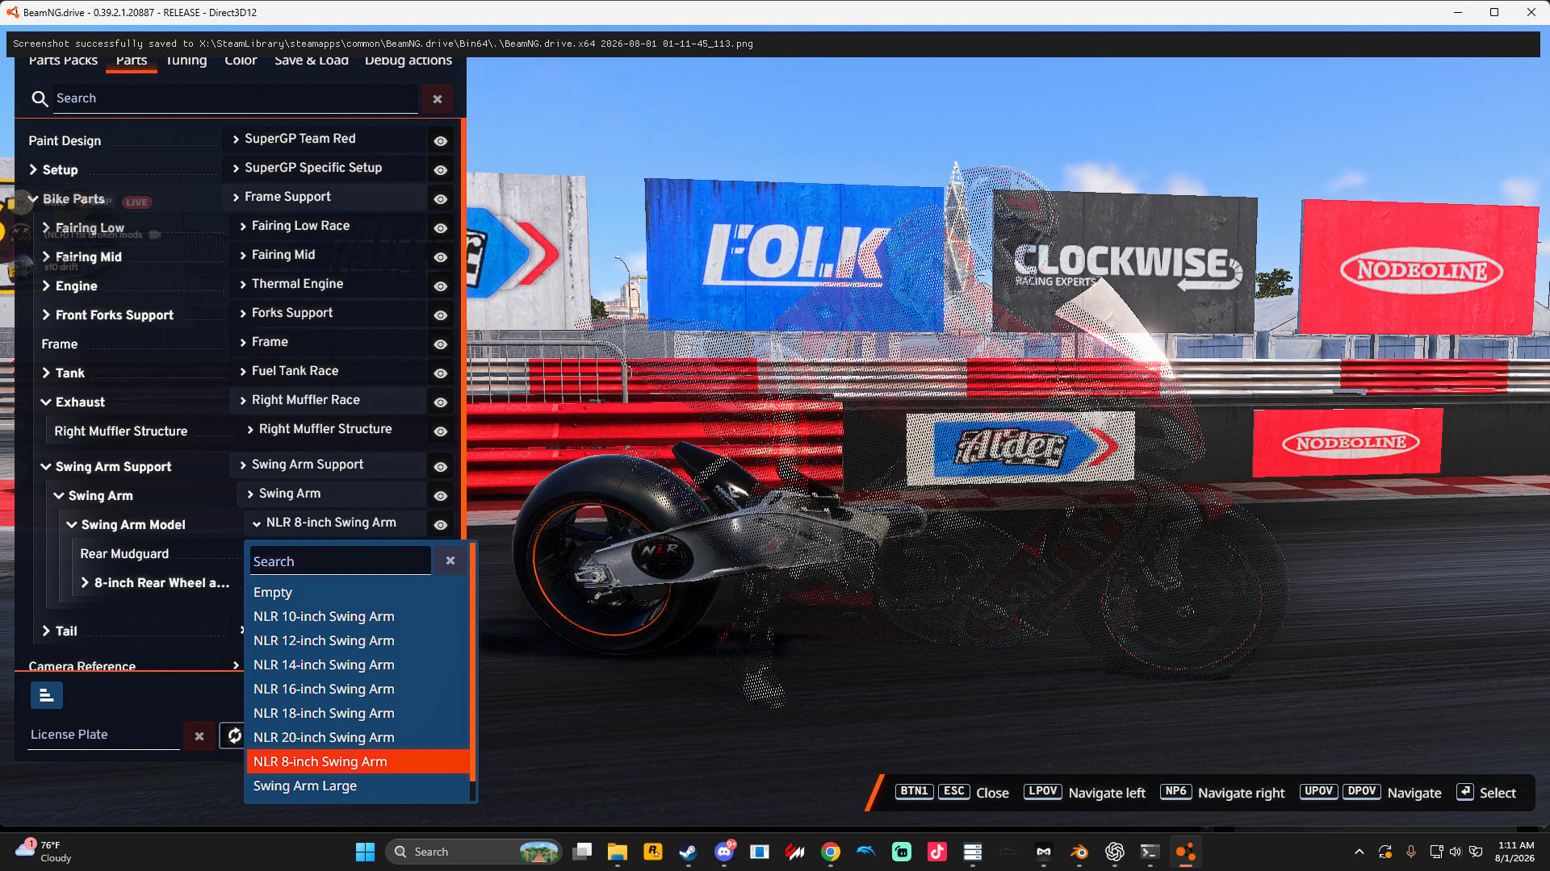Hide the Fuel Tank Race part

click(440, 373)
